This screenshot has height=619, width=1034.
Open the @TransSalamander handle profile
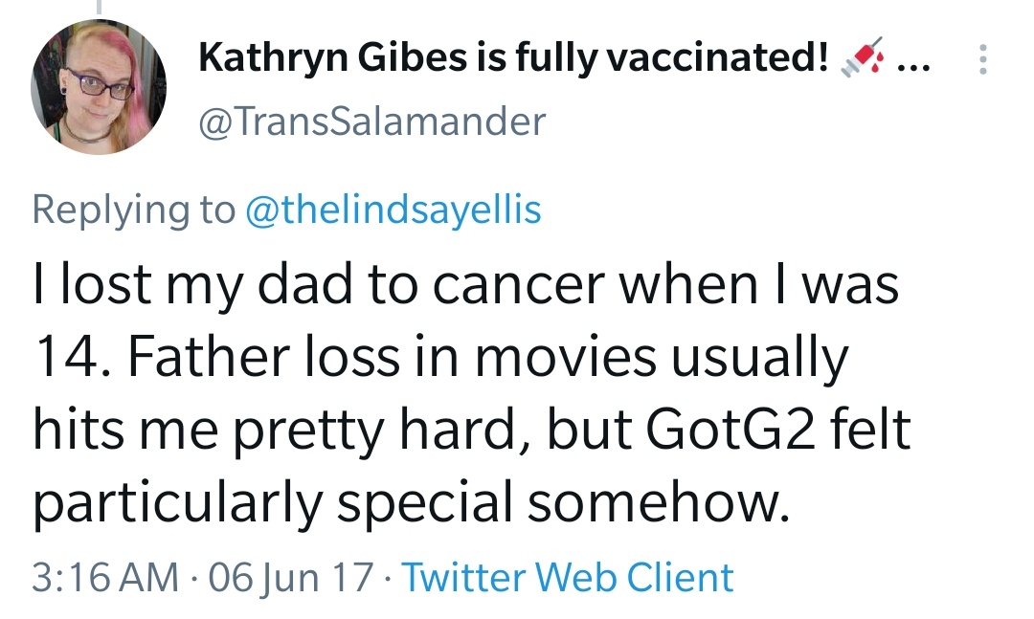pyautogui.click(x=371, y=122)
